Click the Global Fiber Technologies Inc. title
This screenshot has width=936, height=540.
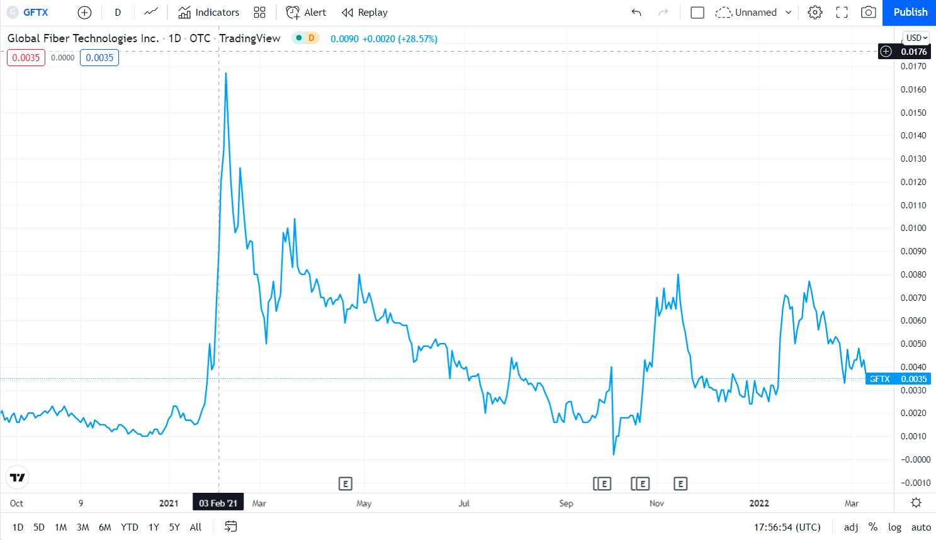click(x=83, y=38)
